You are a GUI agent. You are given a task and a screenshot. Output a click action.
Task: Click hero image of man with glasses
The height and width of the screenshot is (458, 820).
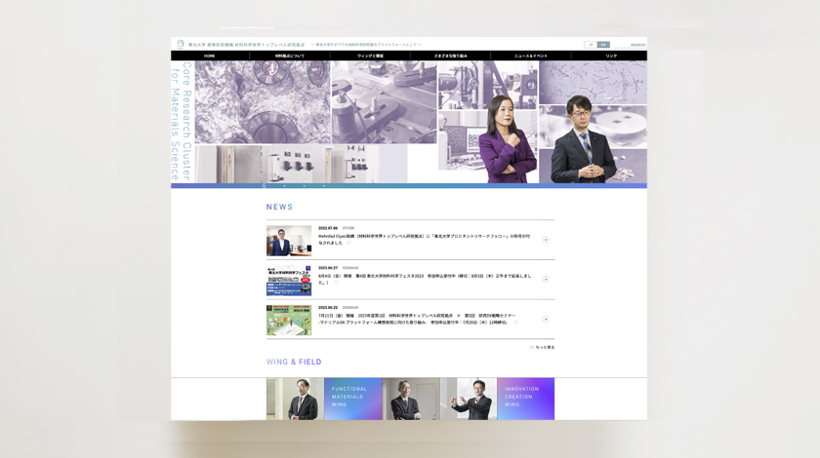583,139
